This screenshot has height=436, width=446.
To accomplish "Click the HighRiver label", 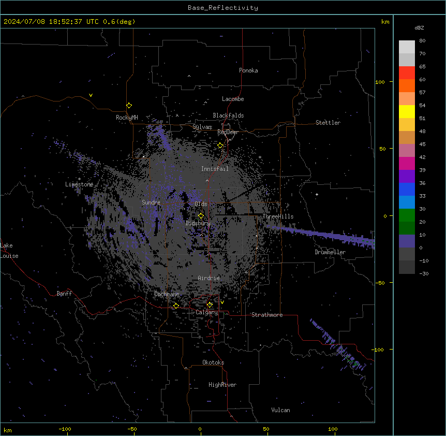I will [222, 385].
